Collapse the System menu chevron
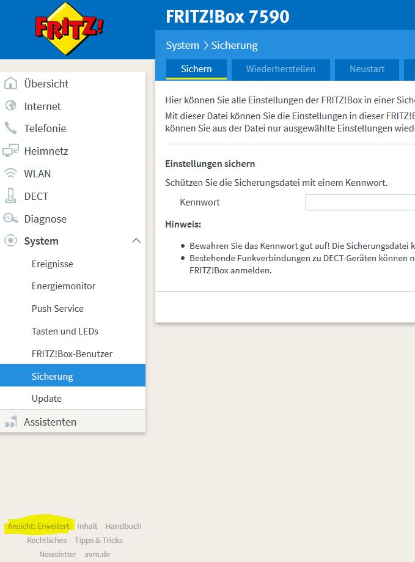 [x=136, y=240]
